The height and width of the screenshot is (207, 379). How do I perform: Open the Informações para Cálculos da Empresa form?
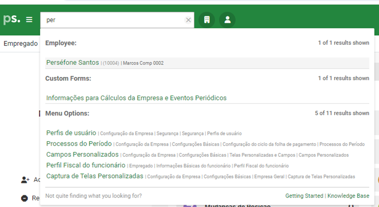[x=136, y=98]
